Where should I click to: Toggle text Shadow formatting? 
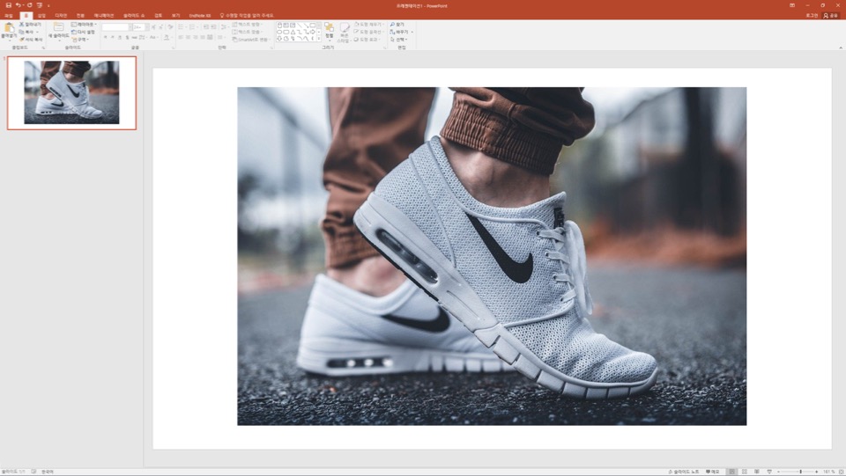(x=127, y=38)
